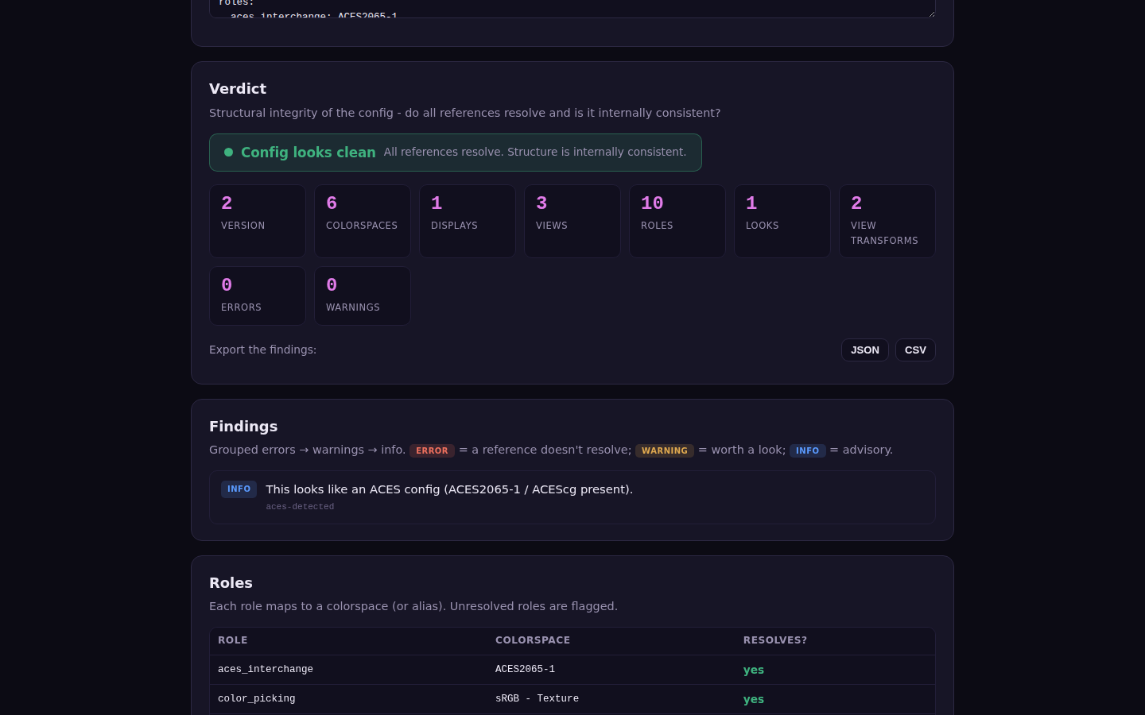Select the Version stat card
Screen dimensions: 1145x715
click(x=258, y=222)
